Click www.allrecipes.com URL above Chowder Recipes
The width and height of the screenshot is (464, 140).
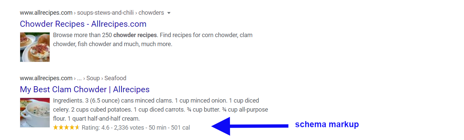[x=46, y=13]
